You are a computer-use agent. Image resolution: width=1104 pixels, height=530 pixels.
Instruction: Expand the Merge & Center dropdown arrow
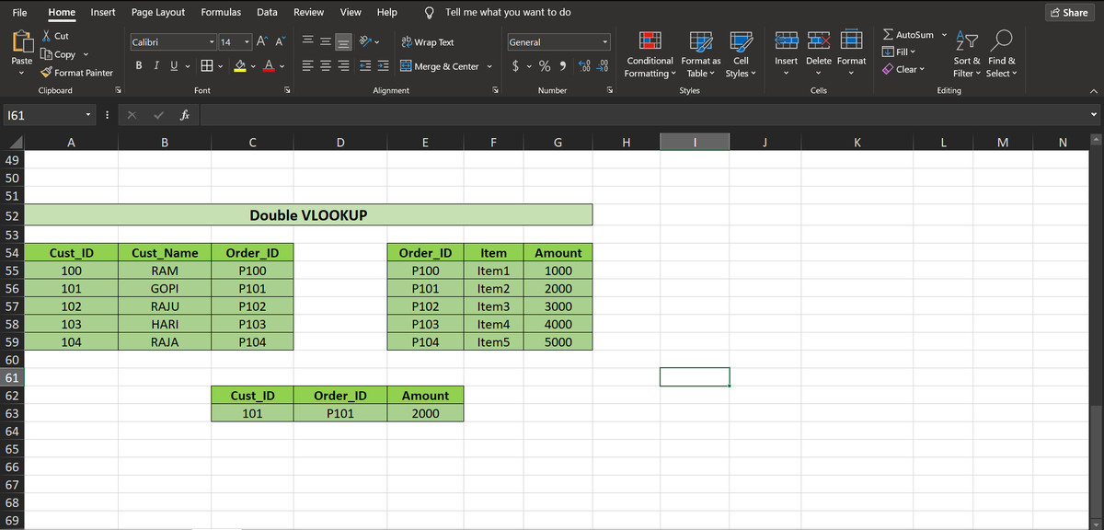[489, 66]
